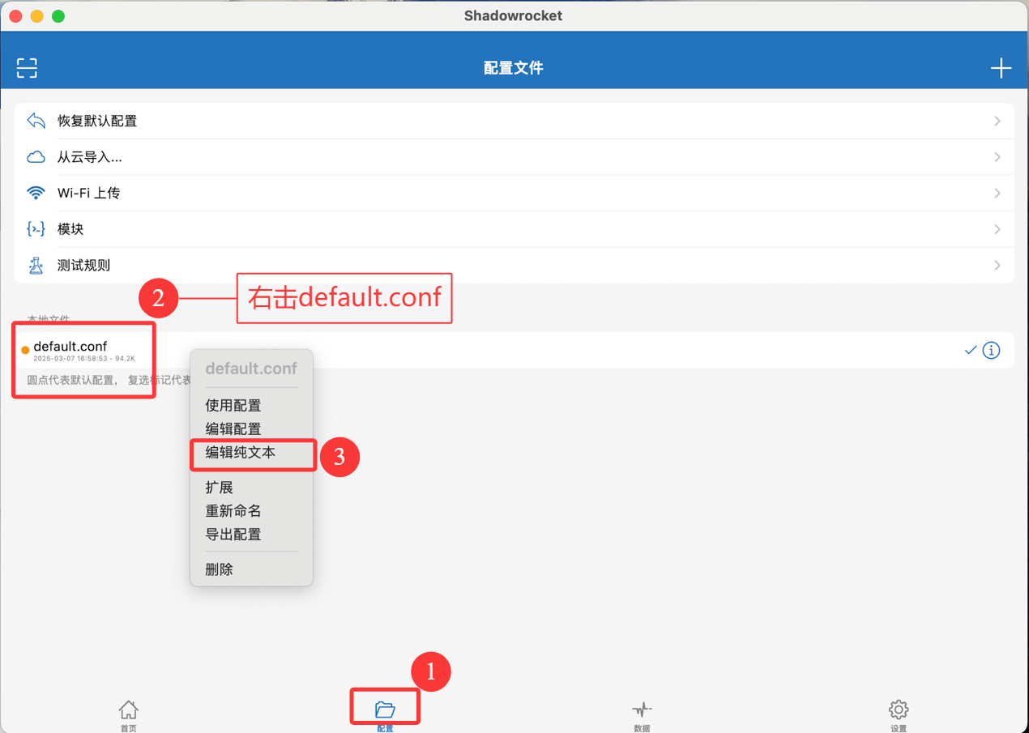
Task: Click the test rules flask icon
Action: tap(36, 265)
